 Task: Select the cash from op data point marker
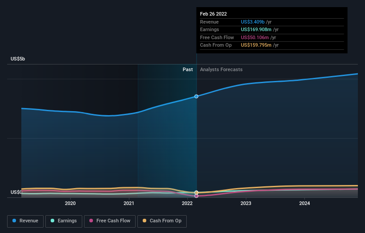(x=196, y=193)
